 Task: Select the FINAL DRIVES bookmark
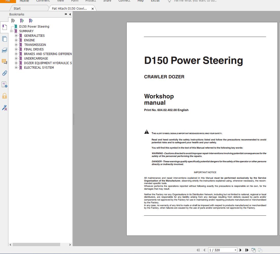click(x=34, y=49)
